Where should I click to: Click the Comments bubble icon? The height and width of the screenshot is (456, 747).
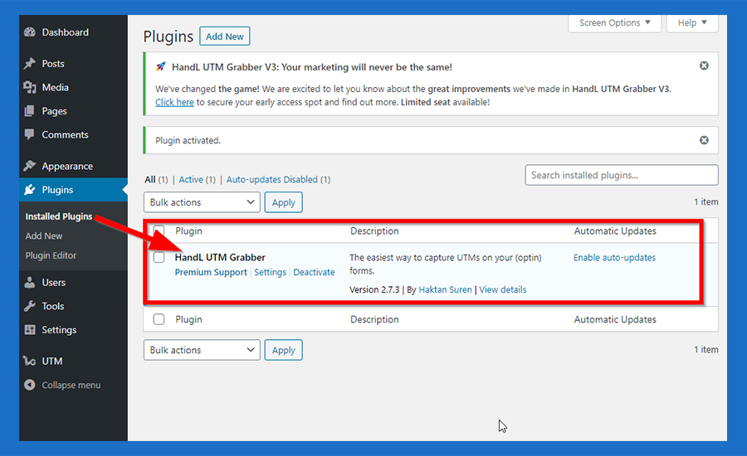pyautogui.click(x=30, y=134)
